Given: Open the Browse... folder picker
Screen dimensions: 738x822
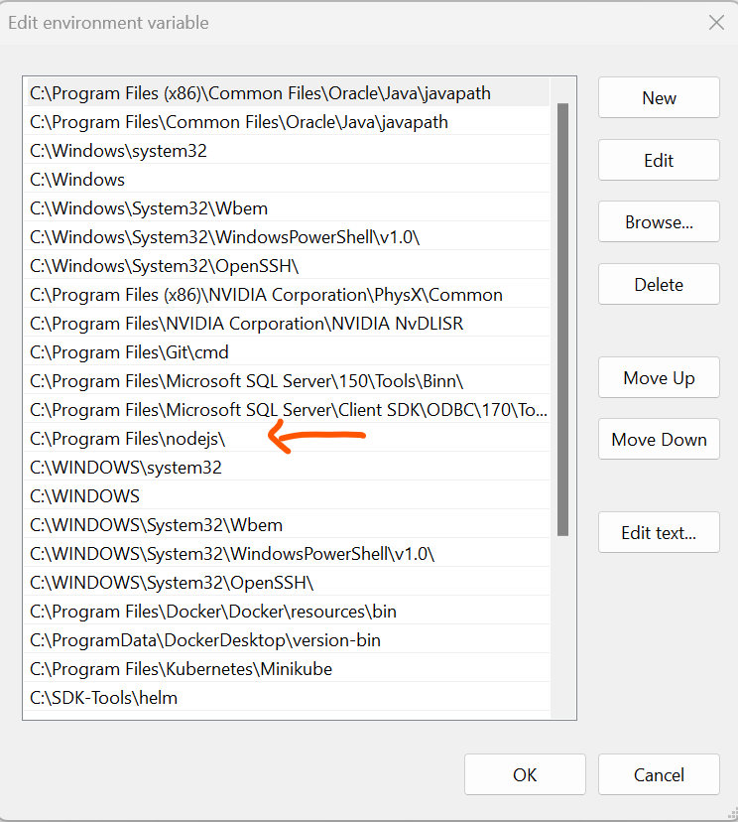Looking at the screenshot, I should [x=659, y=222].
